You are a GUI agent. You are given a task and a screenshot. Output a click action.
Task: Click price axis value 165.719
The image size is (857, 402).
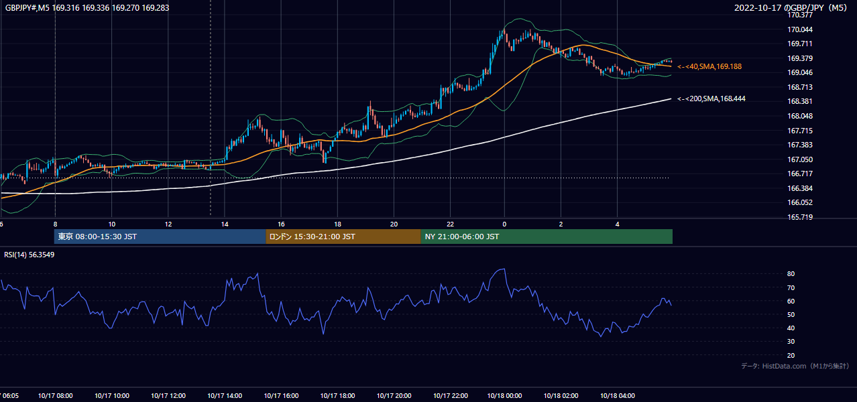click(800, 217)
